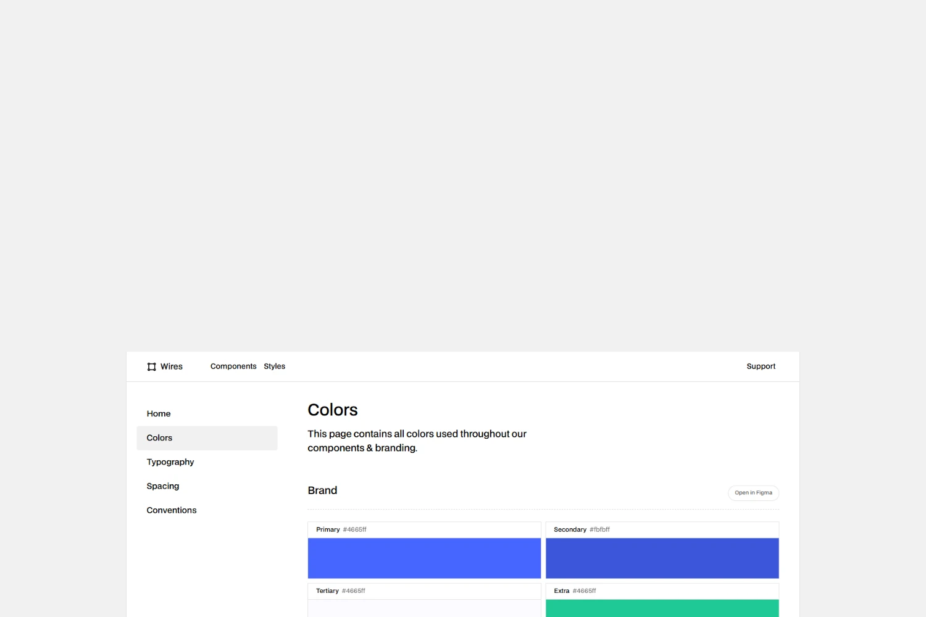Image resolution: width=926 pixels, height=617 pixels.
Task: Open the Conventions page
Action: point(172,510)
